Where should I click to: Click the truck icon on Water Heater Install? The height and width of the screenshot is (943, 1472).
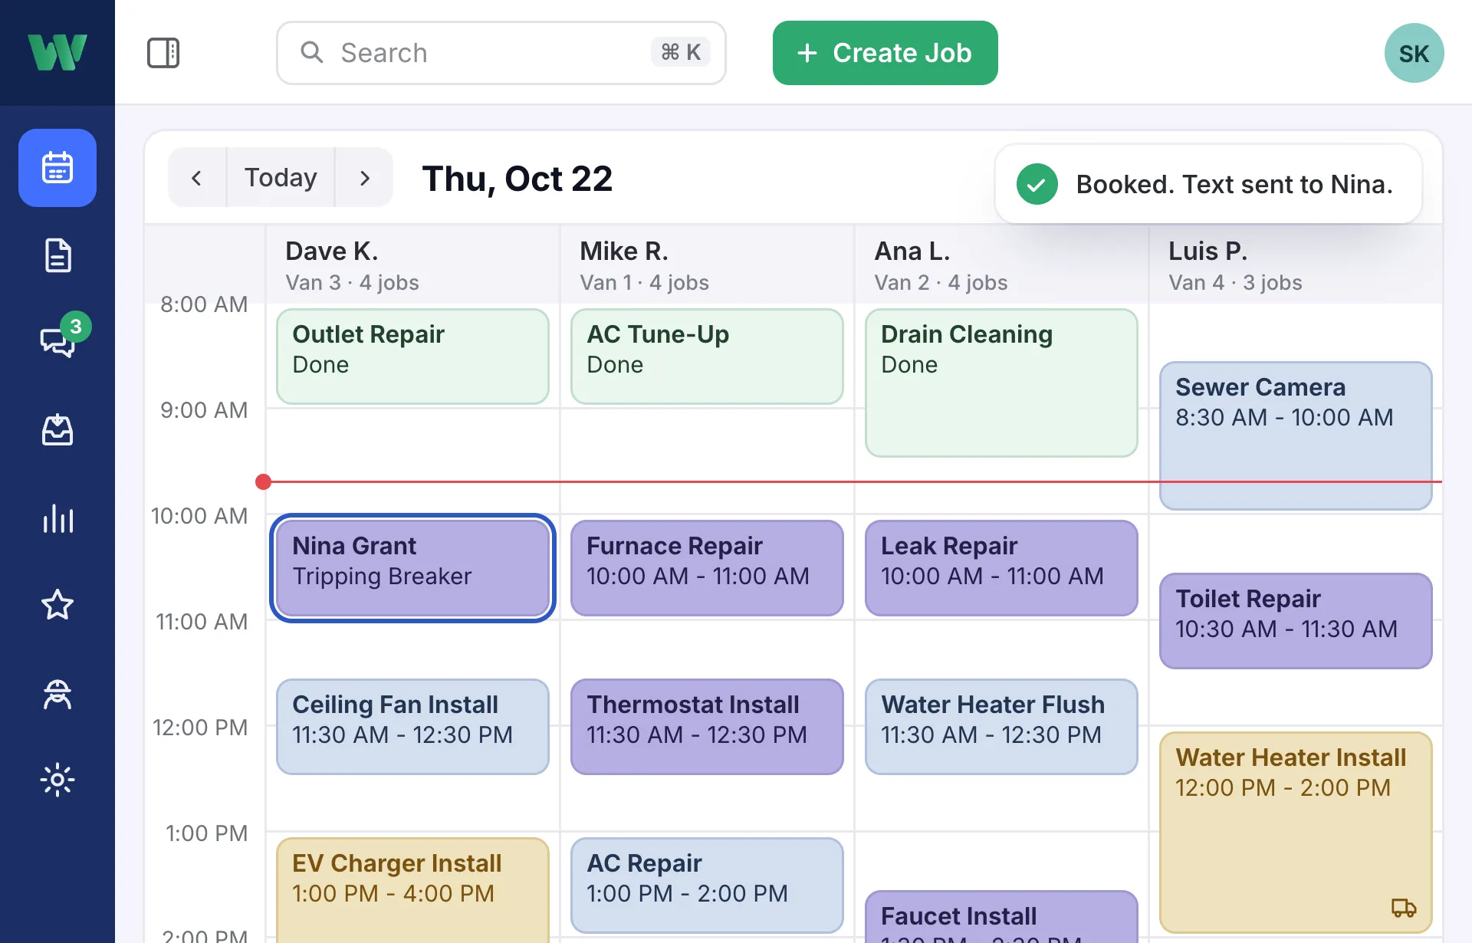[x=1404, y=908]
